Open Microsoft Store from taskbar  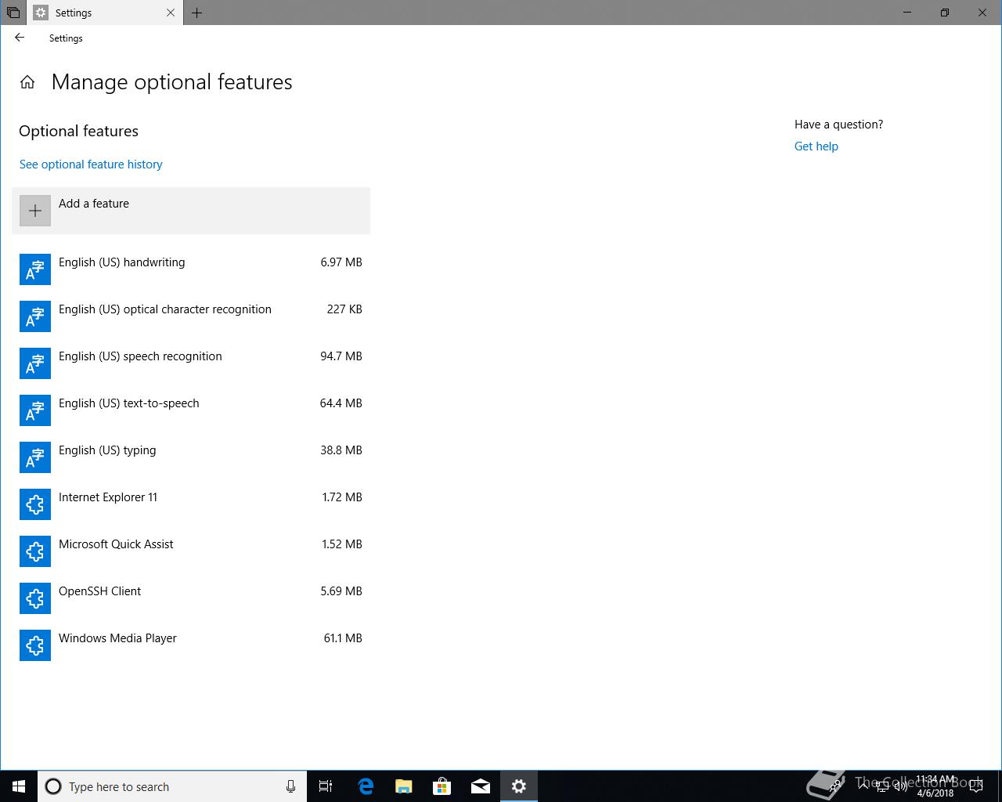pos(442,786)
